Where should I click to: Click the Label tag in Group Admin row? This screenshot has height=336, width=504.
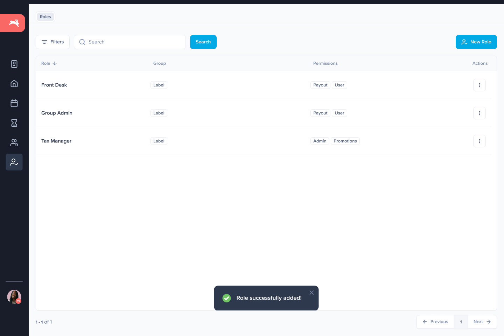[159, 113]
